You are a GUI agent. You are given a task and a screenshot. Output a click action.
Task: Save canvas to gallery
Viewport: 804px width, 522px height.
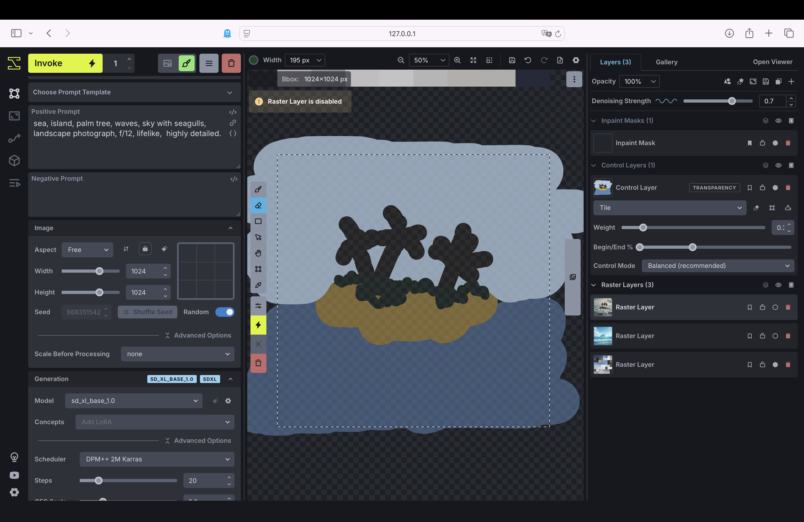pos(512,60)
